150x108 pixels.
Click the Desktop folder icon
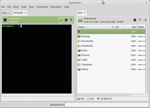coord(79,36)
